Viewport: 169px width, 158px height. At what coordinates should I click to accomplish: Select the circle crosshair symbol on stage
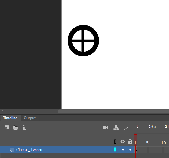coord(83,41)
